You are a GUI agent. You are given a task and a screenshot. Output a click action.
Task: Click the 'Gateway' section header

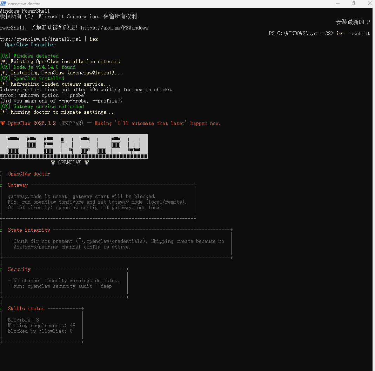18,185
